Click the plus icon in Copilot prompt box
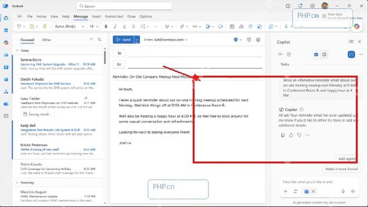The height and width of the screenshot is (207, 368). click(x=285, y=191)
